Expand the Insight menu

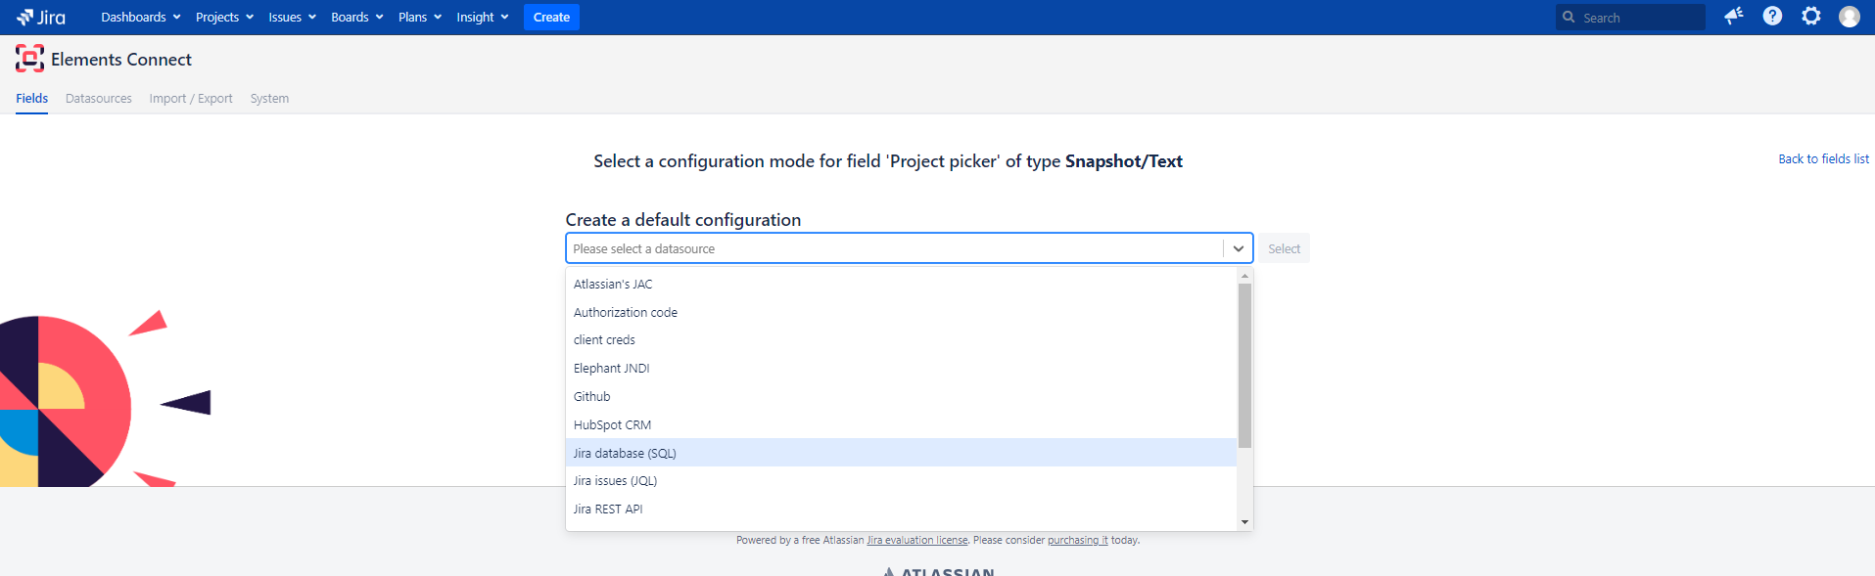pos(482,18)
